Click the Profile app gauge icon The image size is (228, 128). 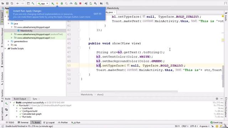(x=71, y=3)
